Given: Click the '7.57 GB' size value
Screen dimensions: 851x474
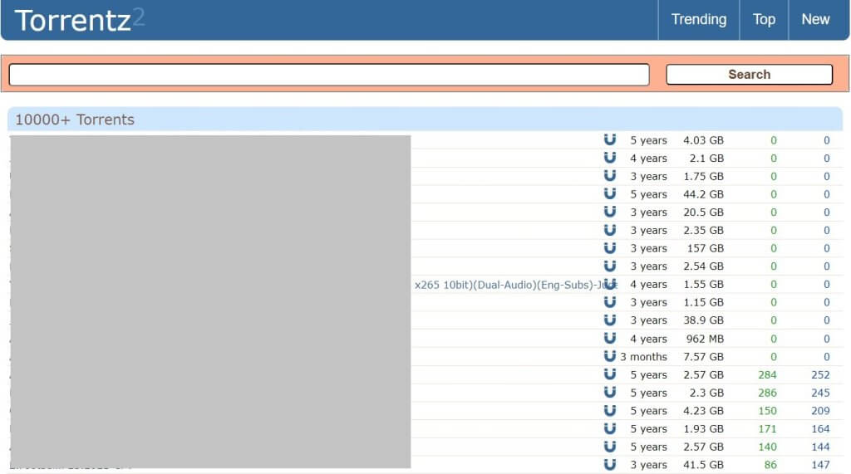Looking at the screenshot, I should (703, 357).
